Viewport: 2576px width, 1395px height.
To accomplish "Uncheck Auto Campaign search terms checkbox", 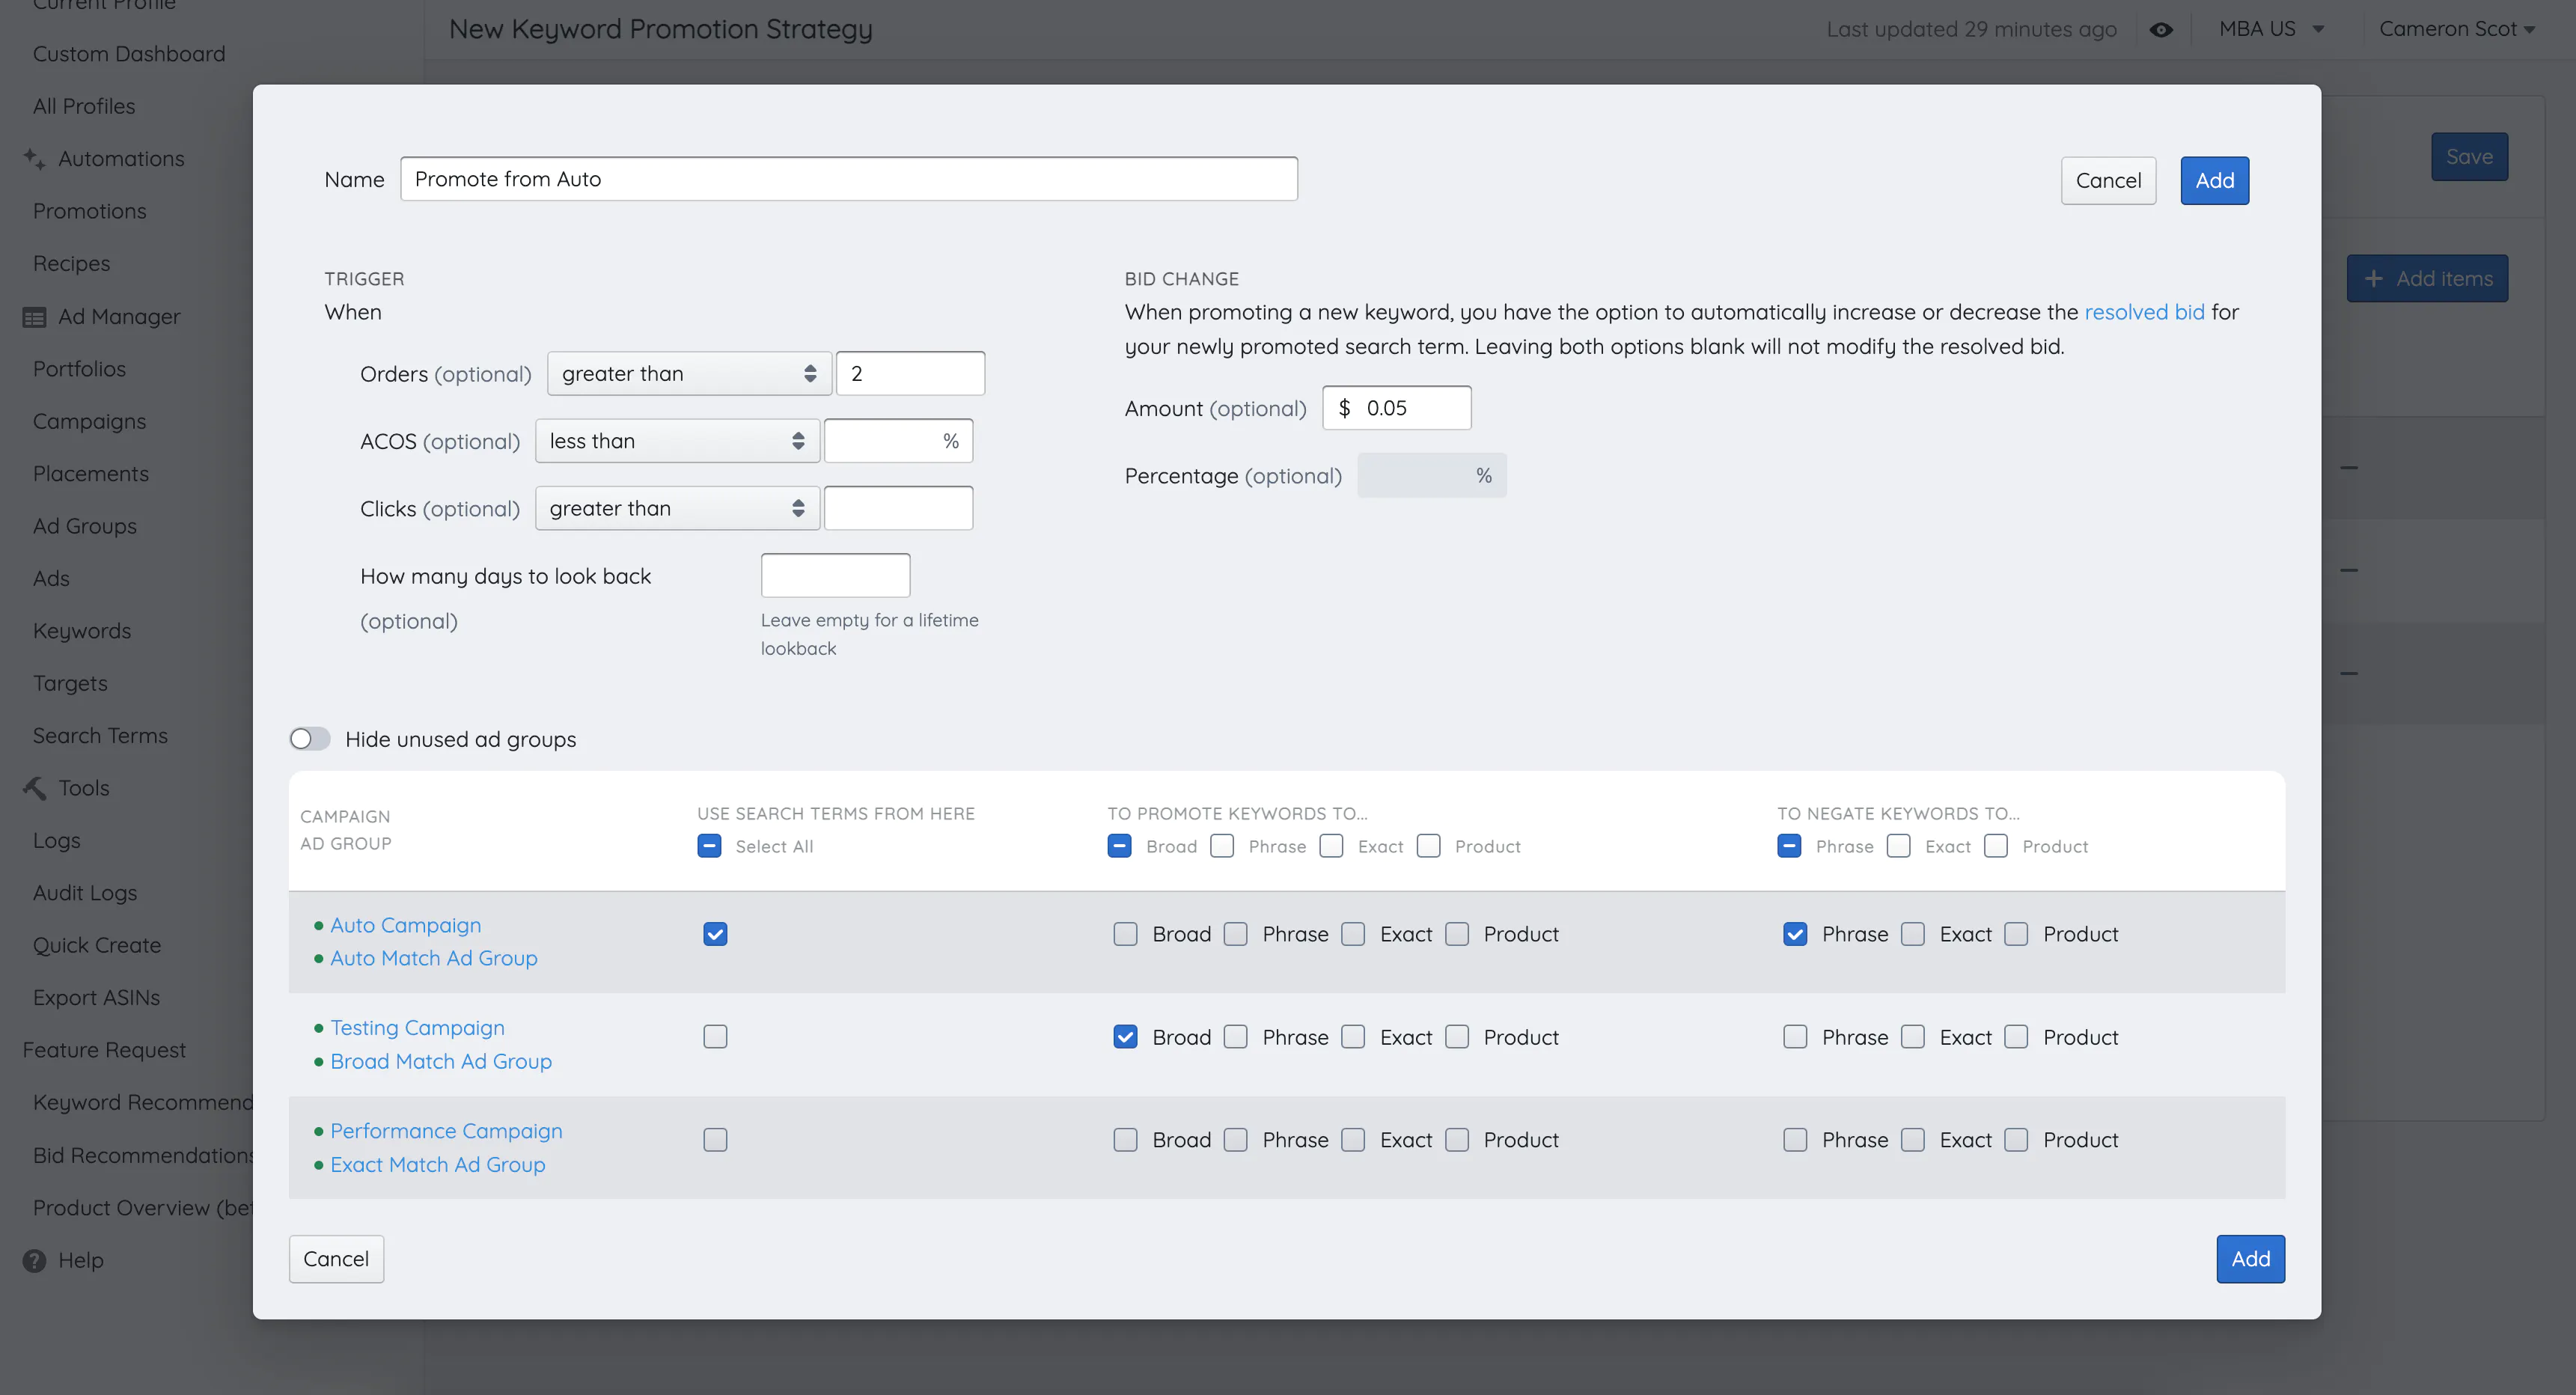I will click(x=715, y=934).
